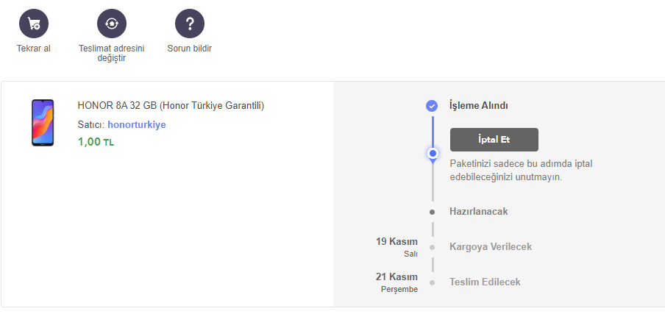This screenshot has height=314, width=665.
Task: Click the Teslimat adresini değiştir label
Action: point(112,53)
